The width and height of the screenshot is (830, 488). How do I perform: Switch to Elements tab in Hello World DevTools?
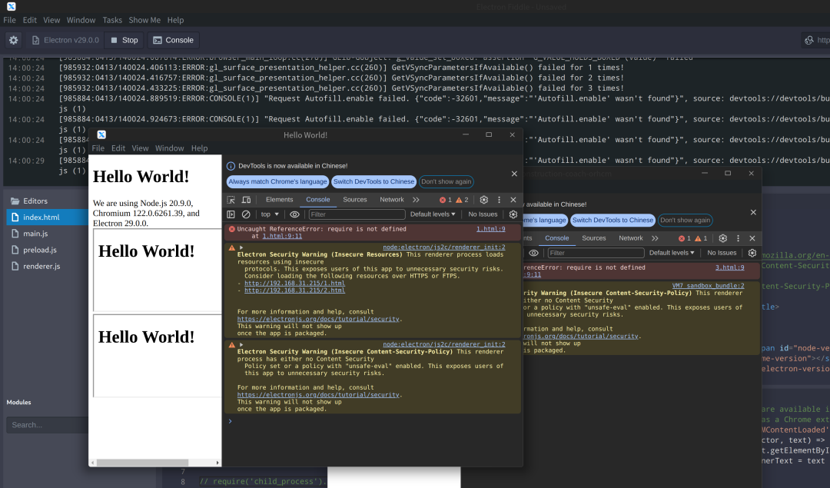[x=279, y=200]
